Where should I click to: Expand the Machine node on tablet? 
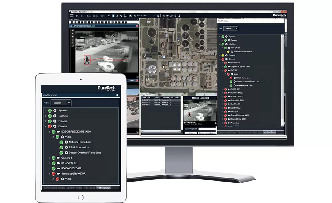[x=45, y=116]
